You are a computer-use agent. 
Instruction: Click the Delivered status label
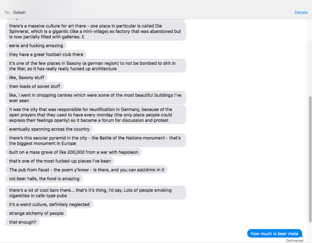tap(294, 240)
